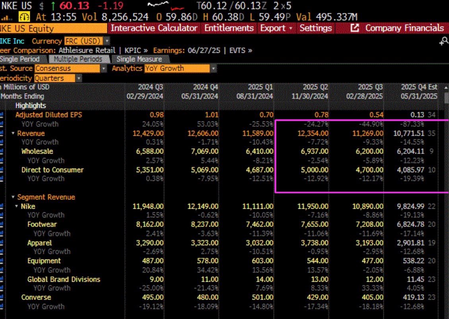Image resolution: width=449 pixels, height=319 pixels.
Task: Open the Periodicity Quarters dropdown
Action: click(x=79, y=78)
